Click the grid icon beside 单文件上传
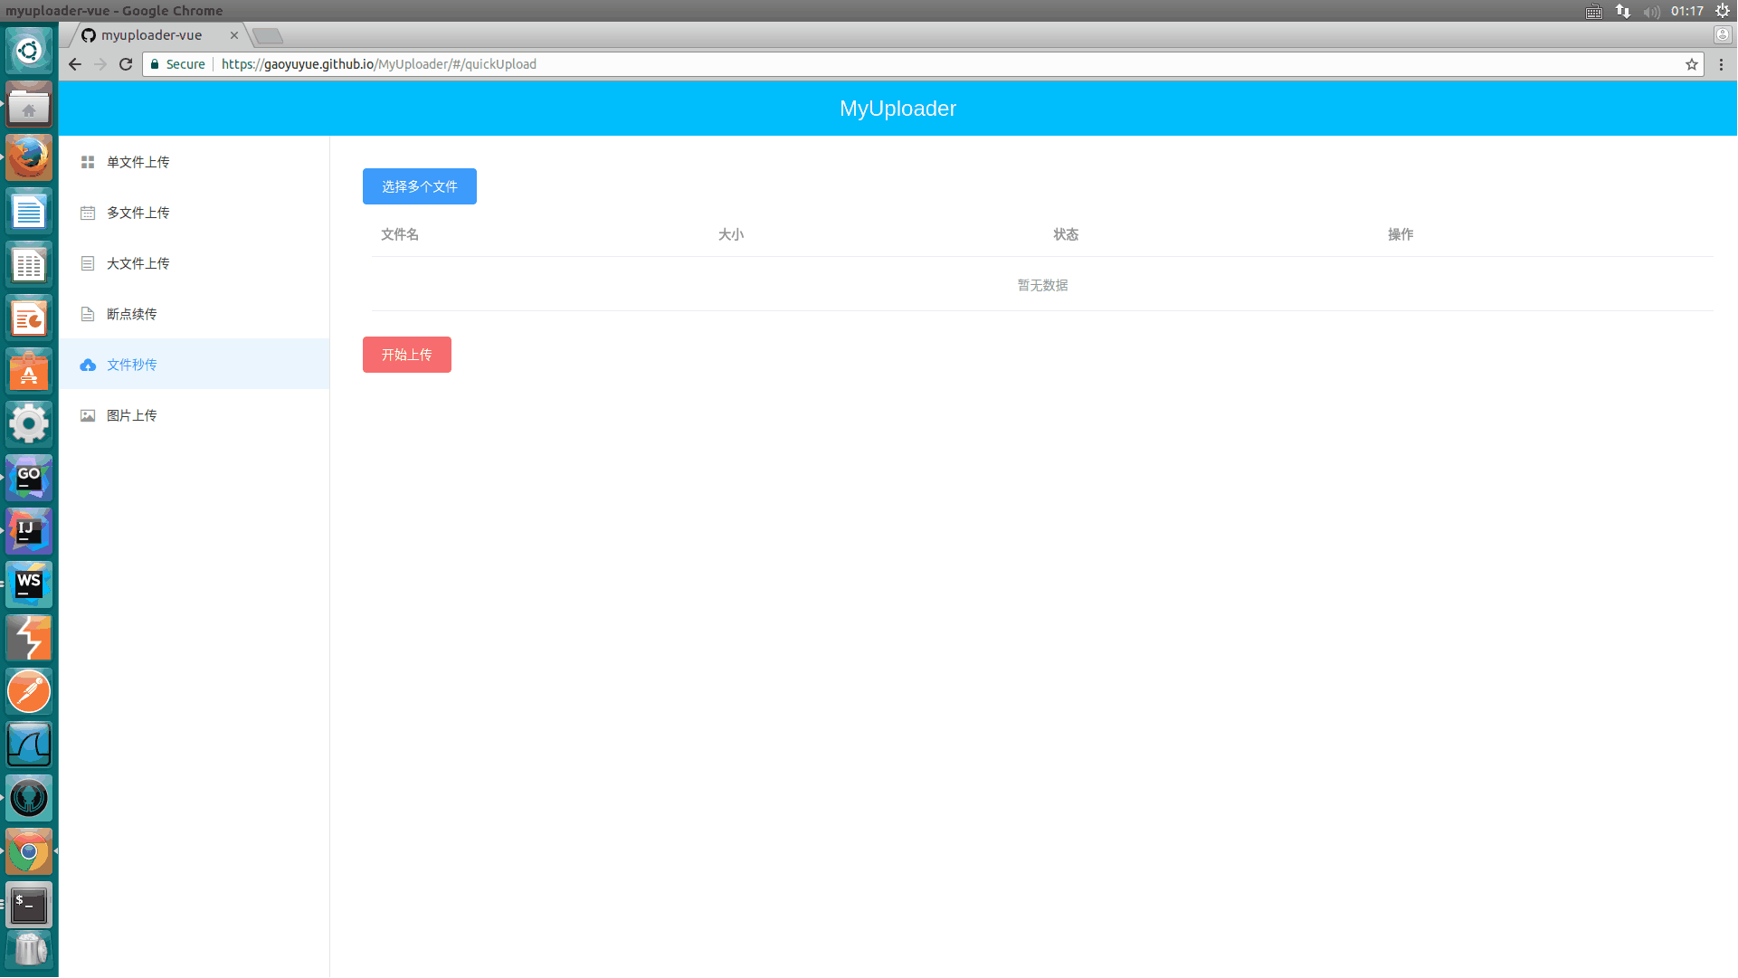Screen dimensions: 1738x978 pyautogui.click(x=88, y=162)
